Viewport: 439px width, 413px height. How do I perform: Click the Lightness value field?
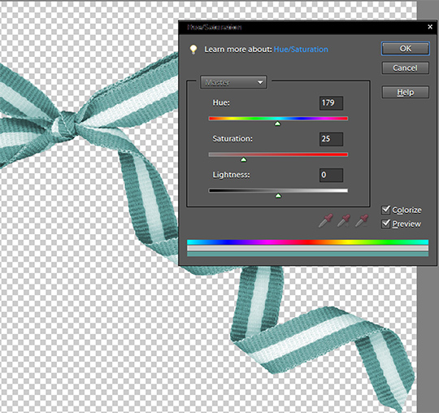click(331, 175)
